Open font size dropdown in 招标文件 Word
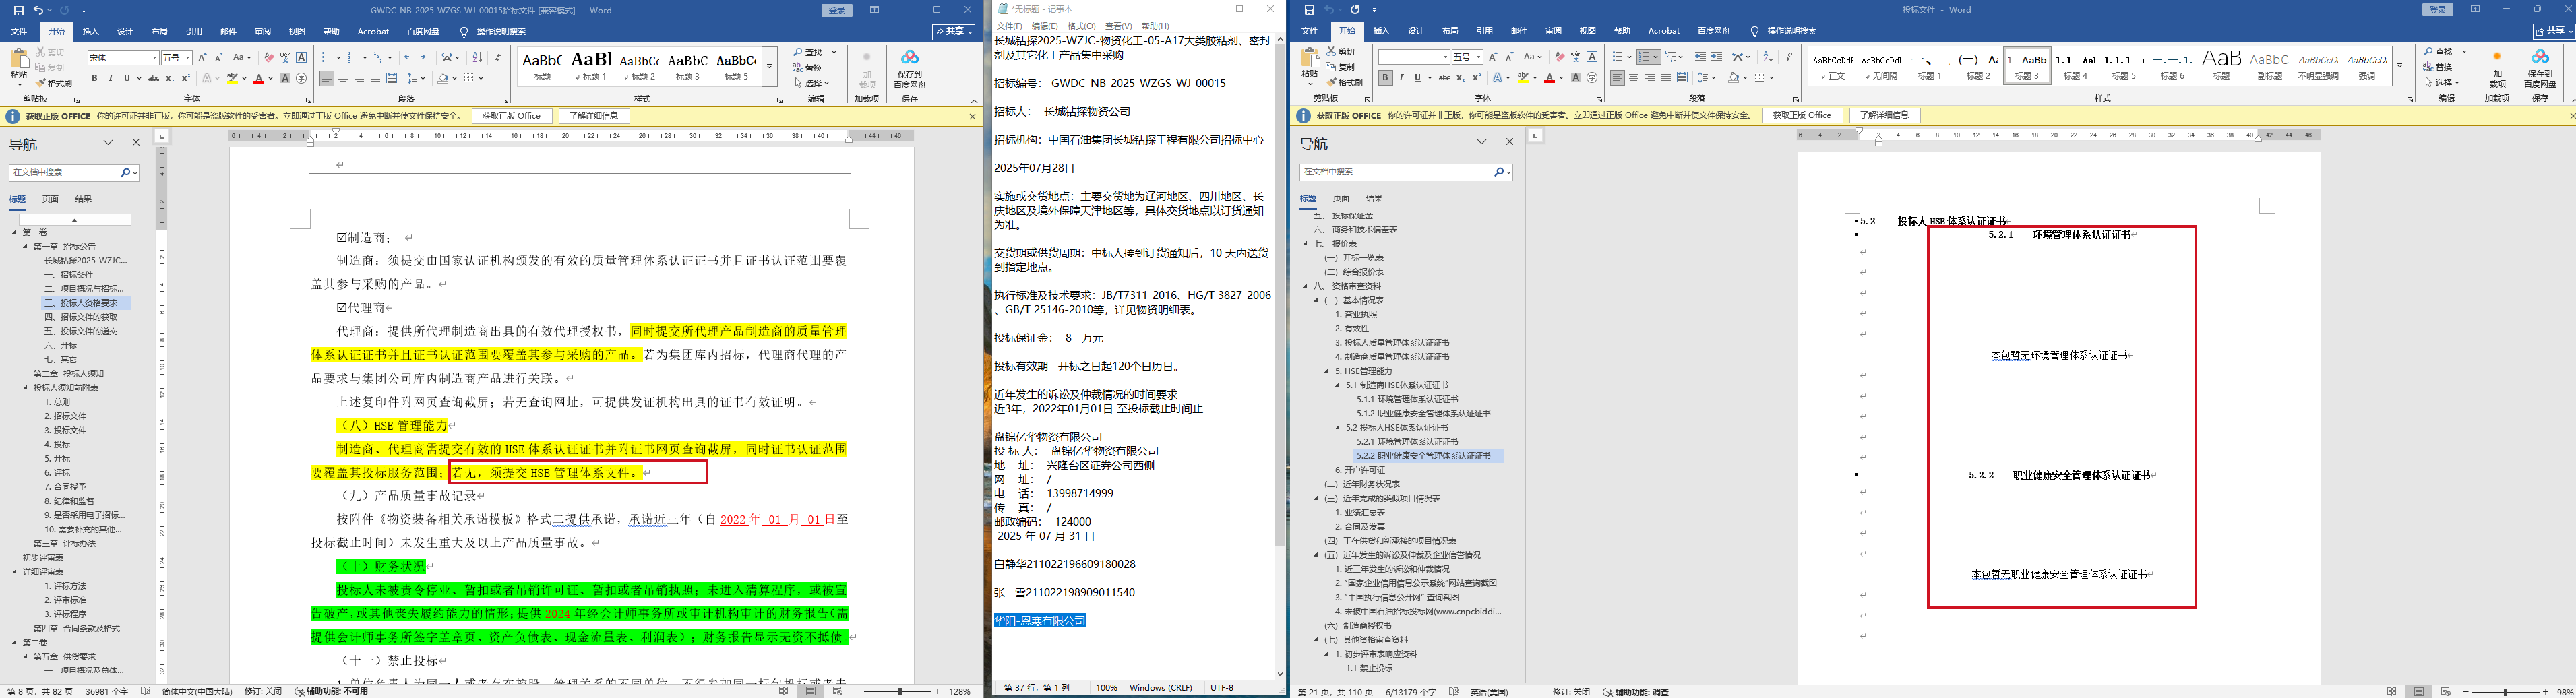This screenshot has width=2576, height=698. (188, 58)
